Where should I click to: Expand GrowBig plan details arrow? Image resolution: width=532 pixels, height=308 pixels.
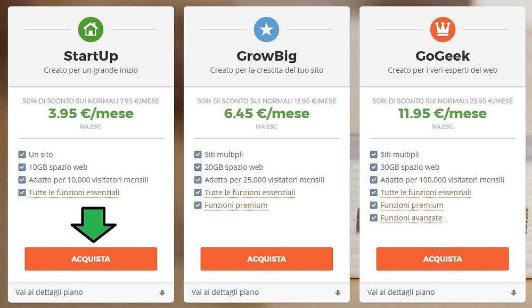click(x=338, y=293)
